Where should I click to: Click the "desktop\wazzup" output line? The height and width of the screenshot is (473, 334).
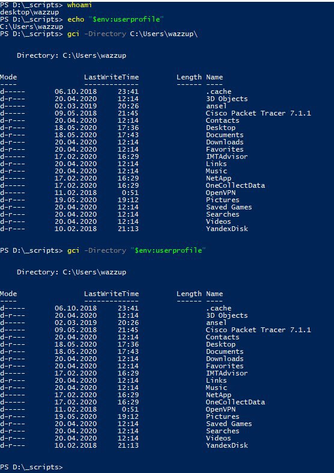tap(29, 12)
